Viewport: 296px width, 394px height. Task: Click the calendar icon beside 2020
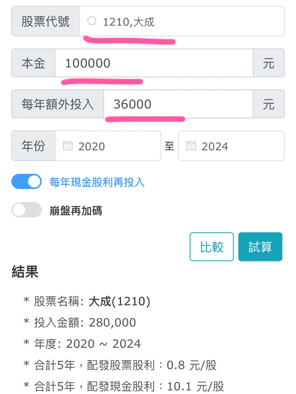(68, 146)
